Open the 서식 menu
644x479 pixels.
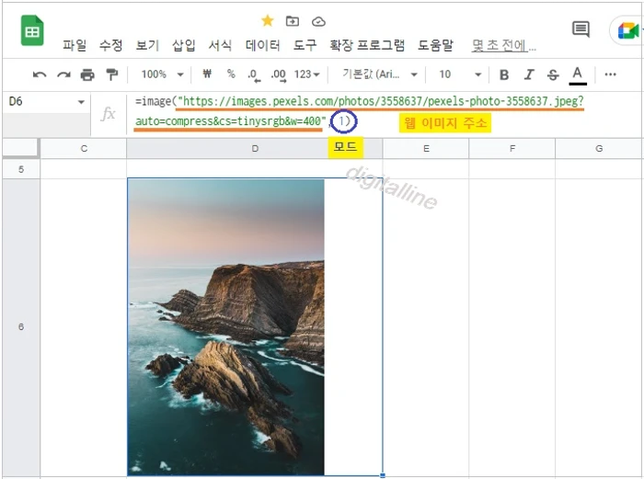click(220, 45)
